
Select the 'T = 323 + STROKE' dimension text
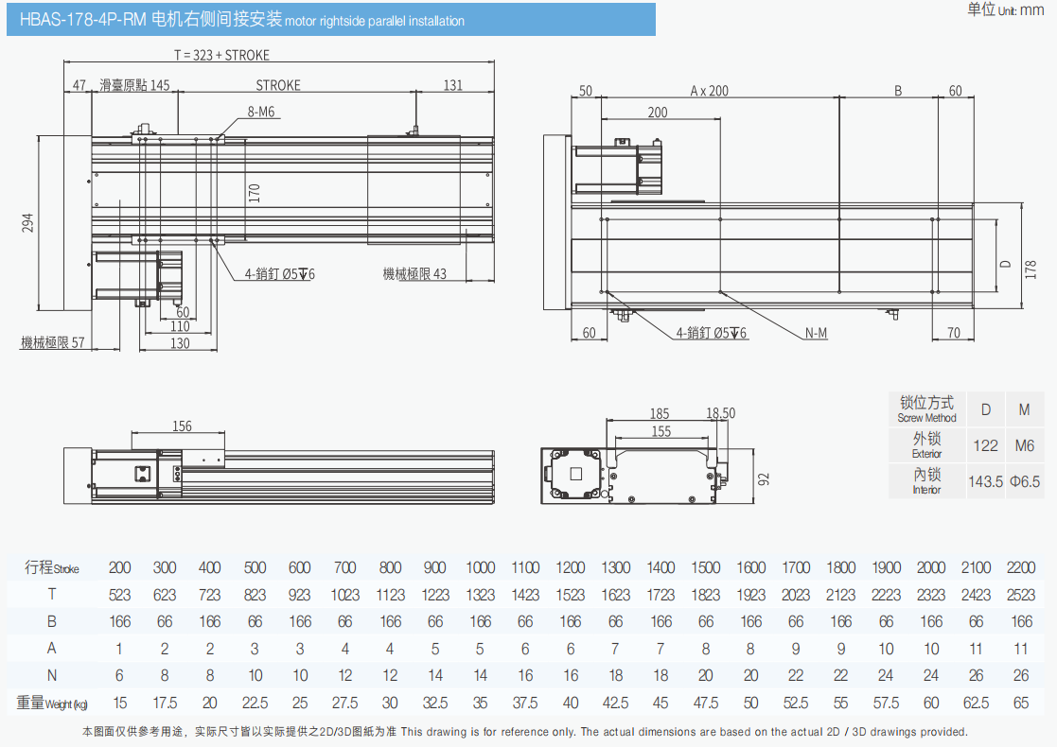tap(221, 55)
